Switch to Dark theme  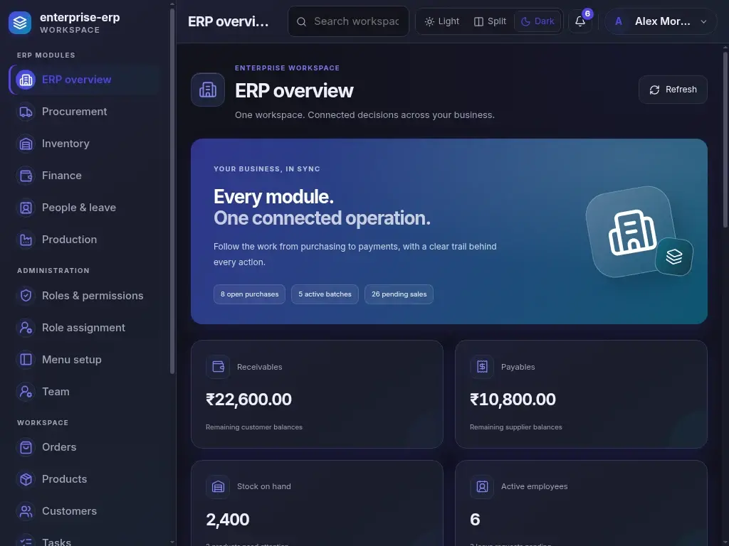click(x=537, y=21)
